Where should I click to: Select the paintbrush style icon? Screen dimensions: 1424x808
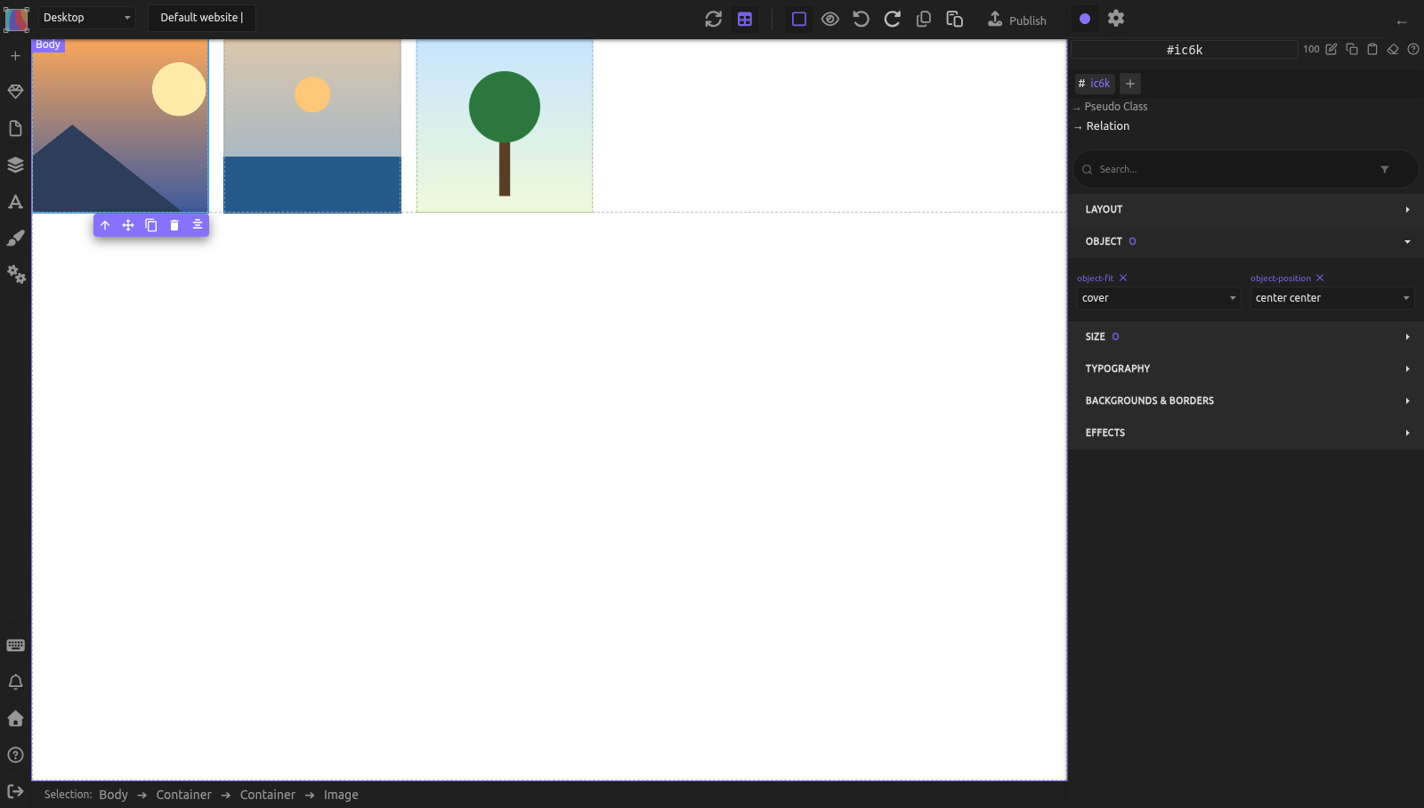[15, 238]
